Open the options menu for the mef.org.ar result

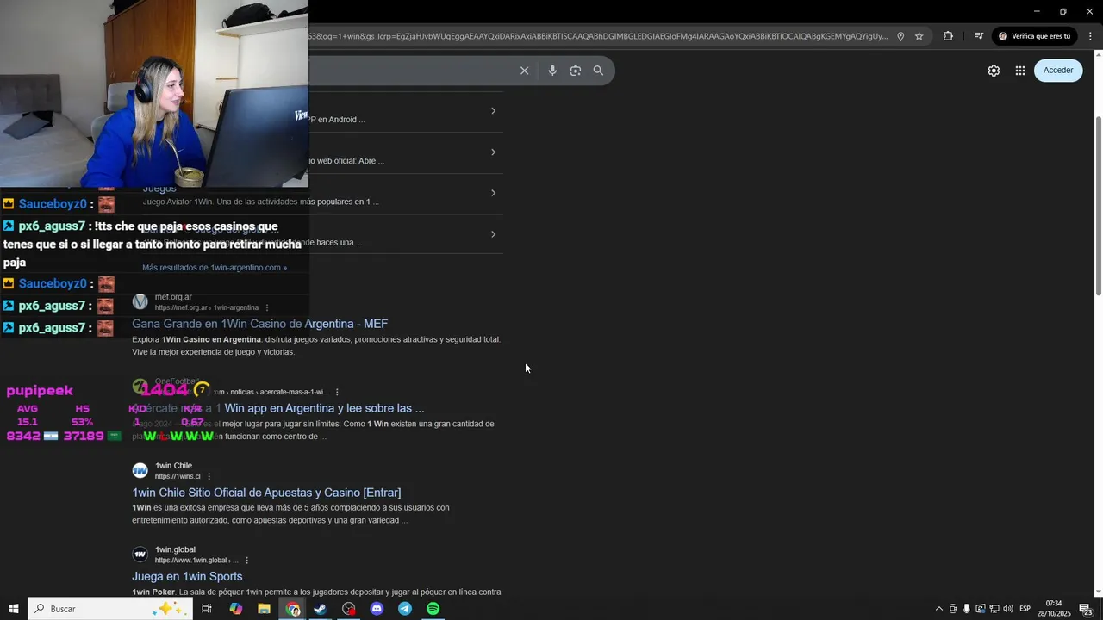(x=267, y=307)
